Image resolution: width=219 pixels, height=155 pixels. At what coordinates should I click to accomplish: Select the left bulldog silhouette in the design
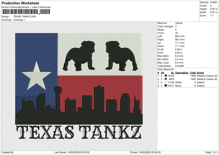(79, 56)
